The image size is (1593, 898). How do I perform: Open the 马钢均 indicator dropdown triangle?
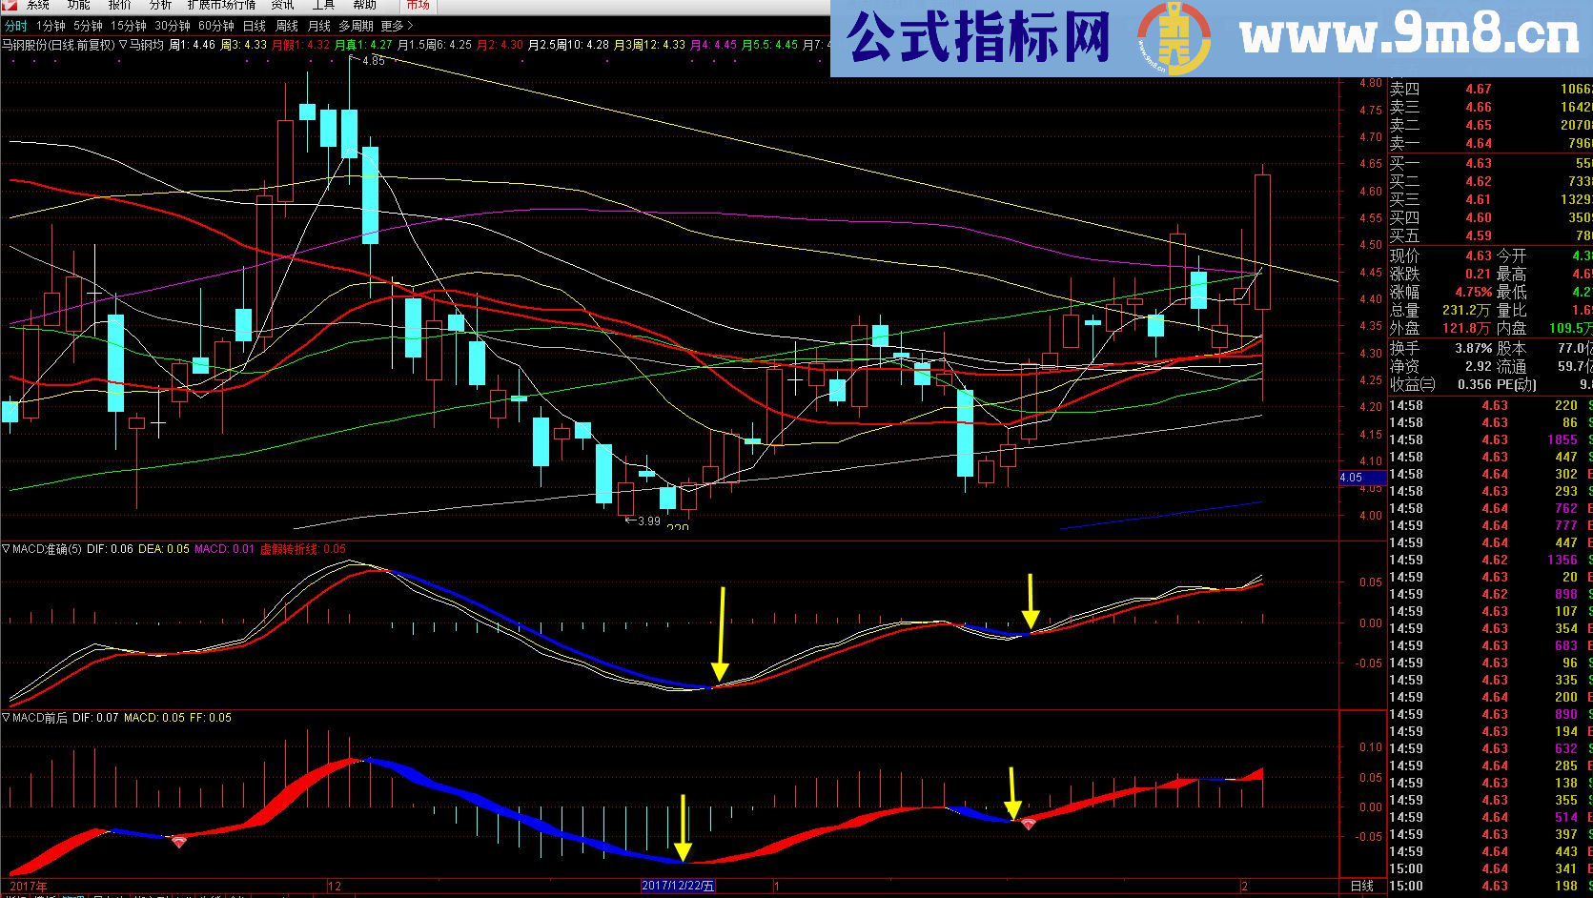coord(123,45)
